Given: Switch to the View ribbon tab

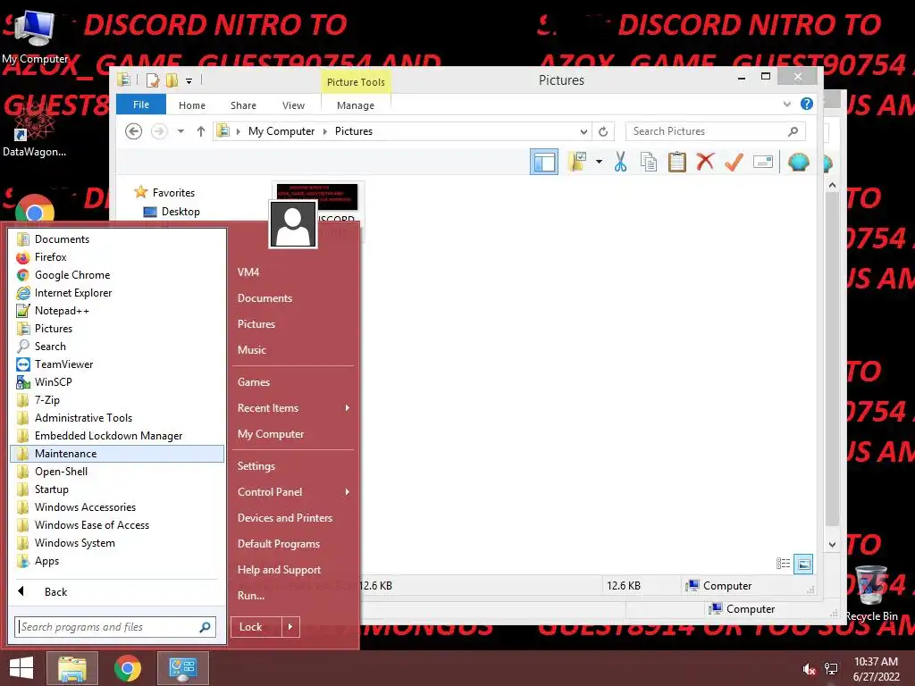Looking at the screenshot, I should pyautogui.click(x=293, y=105).
